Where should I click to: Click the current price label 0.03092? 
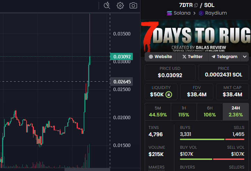point(122,57)
